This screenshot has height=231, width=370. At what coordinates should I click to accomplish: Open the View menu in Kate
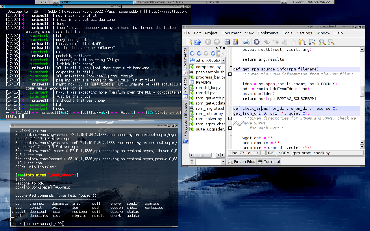point(249,33)
